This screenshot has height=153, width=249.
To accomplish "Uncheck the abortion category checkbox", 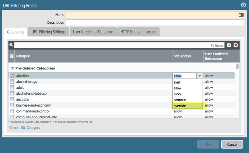I will pos(12,76).
